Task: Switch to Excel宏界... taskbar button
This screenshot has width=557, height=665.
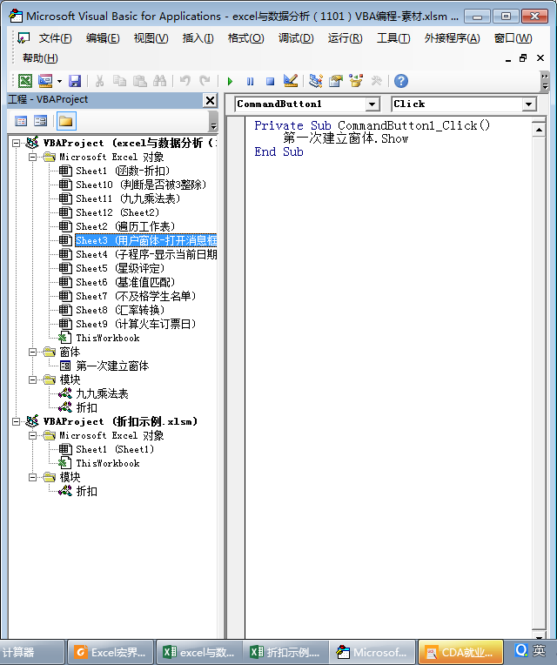Action: click(x=111, y=652)
